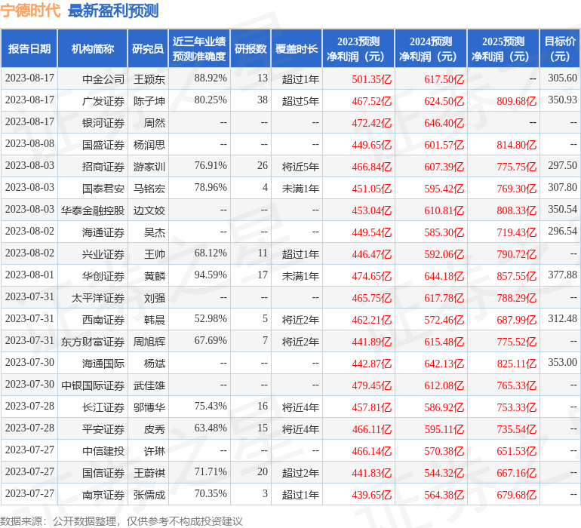Click target price 296.54

(562, 231)
